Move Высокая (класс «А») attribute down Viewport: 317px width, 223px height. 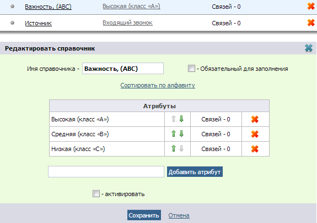181,119
